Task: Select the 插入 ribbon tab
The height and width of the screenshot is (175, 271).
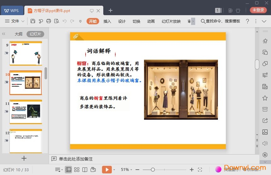Action: [x=107, y=21]
